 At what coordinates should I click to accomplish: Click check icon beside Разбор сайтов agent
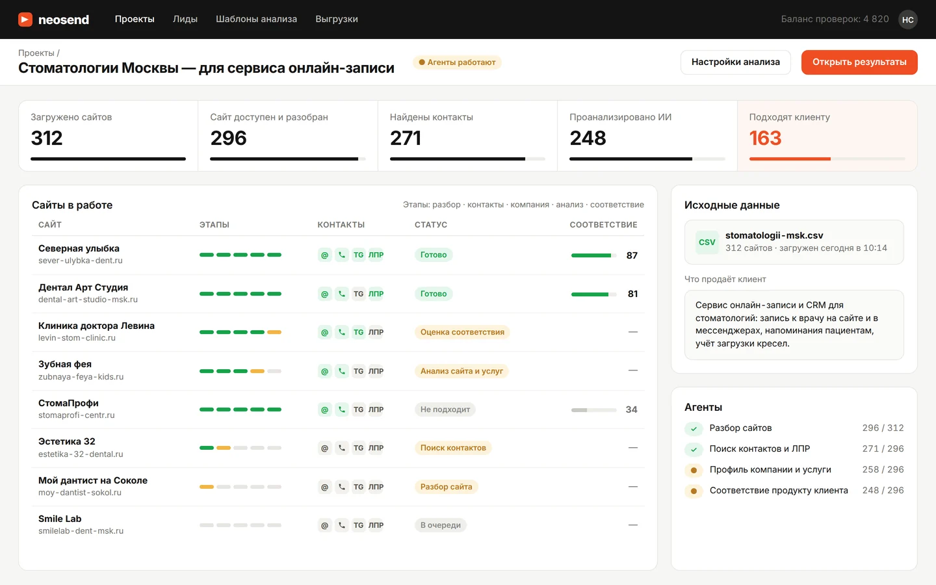coord(694,428)
